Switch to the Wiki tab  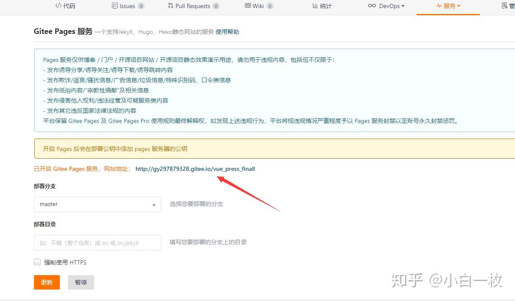[257, 6]
